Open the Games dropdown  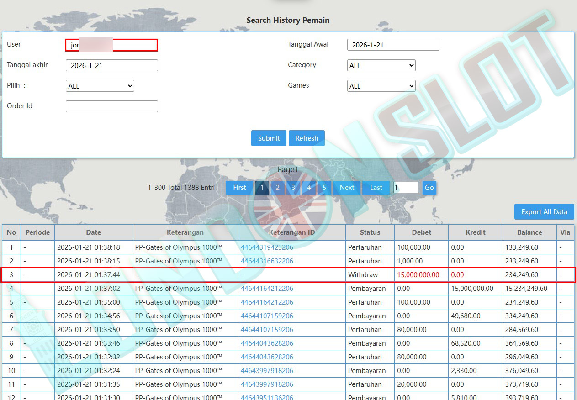pos(381,86)
